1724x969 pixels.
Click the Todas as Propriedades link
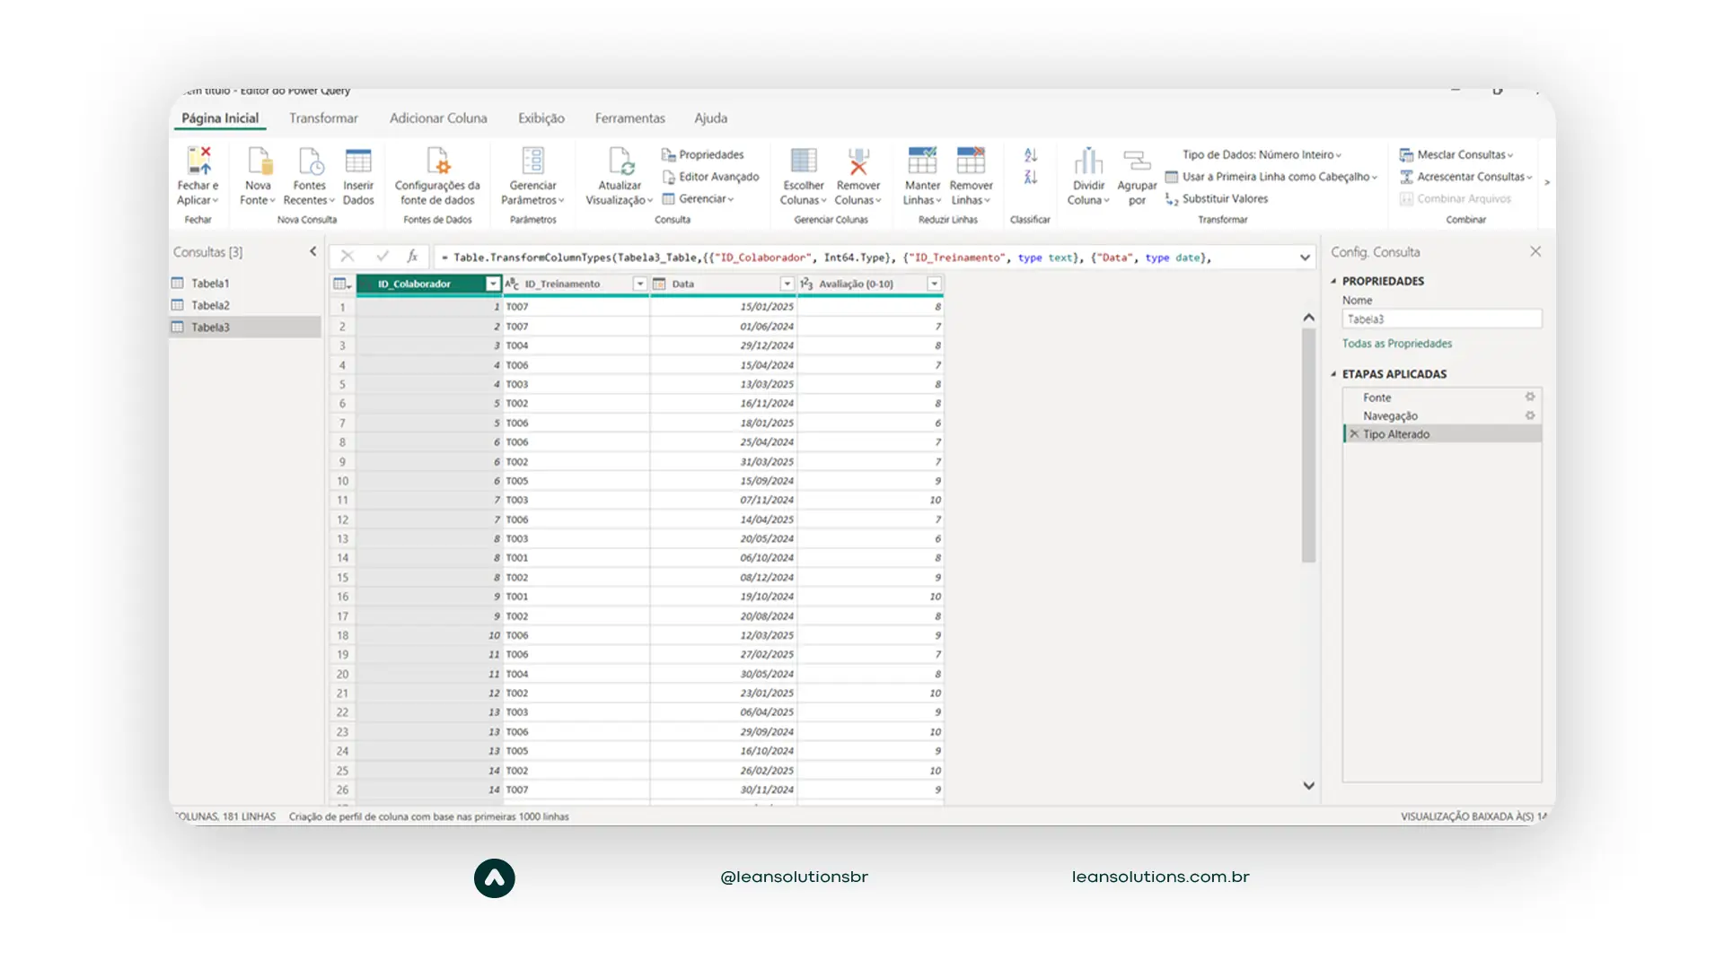1396,344
